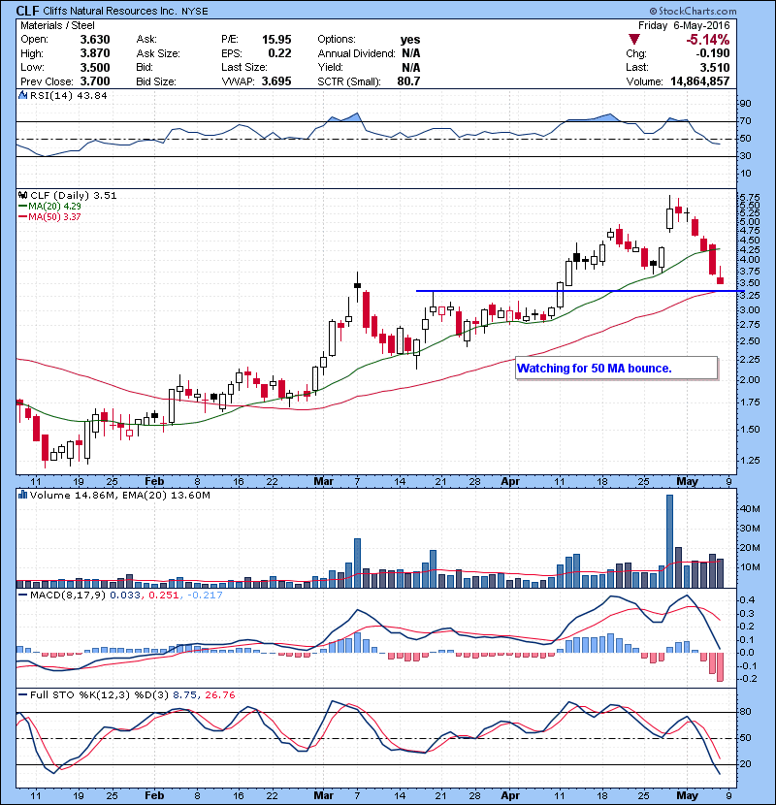Click the EPS value 0.22

pyautogui.click(x=279, y=53)
